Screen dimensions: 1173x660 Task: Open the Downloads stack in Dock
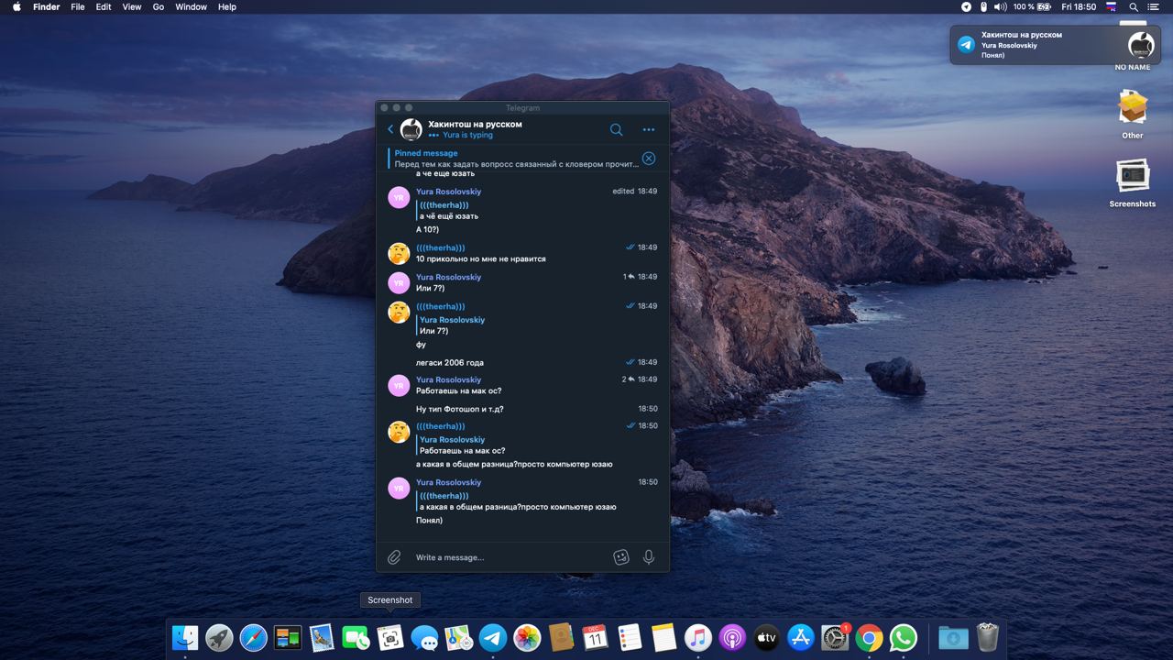click(x=953, y=637)
